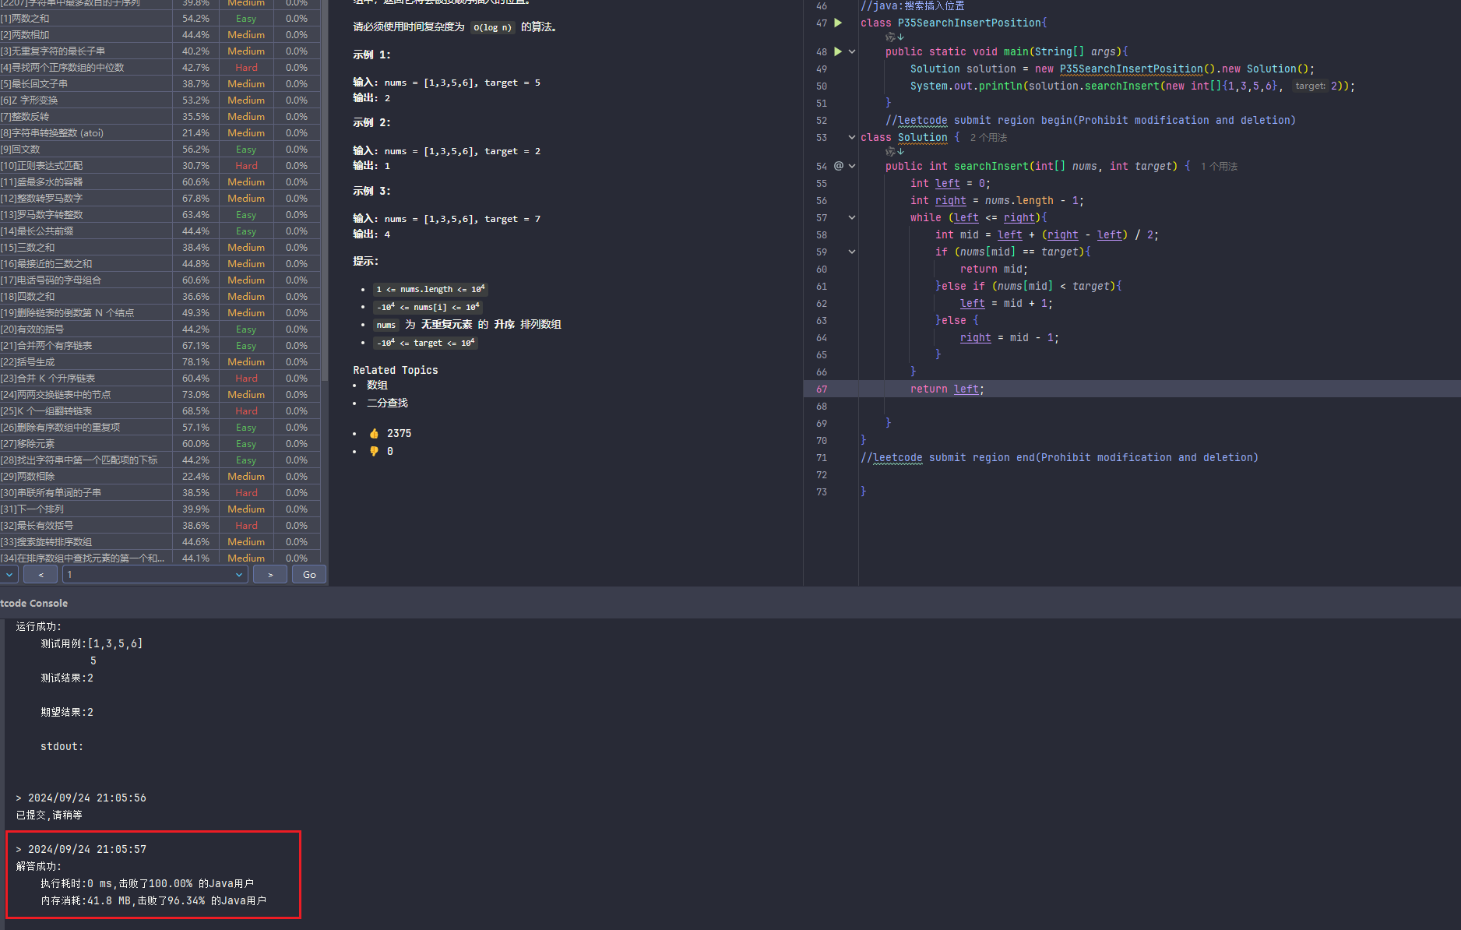Image resolution: width=1461 pixels, height=930 pixels.
Task: Click the 二分查找 related topic
Action: [x=387, y=403]
